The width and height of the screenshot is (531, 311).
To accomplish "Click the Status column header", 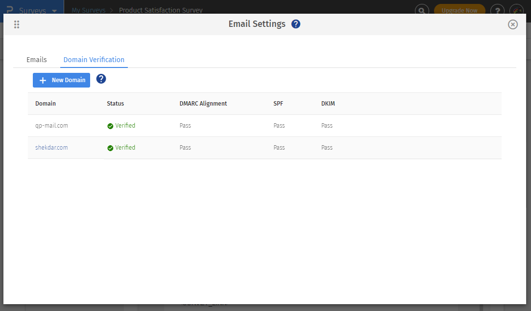I will pyautogui.click(x=115, y=104).
